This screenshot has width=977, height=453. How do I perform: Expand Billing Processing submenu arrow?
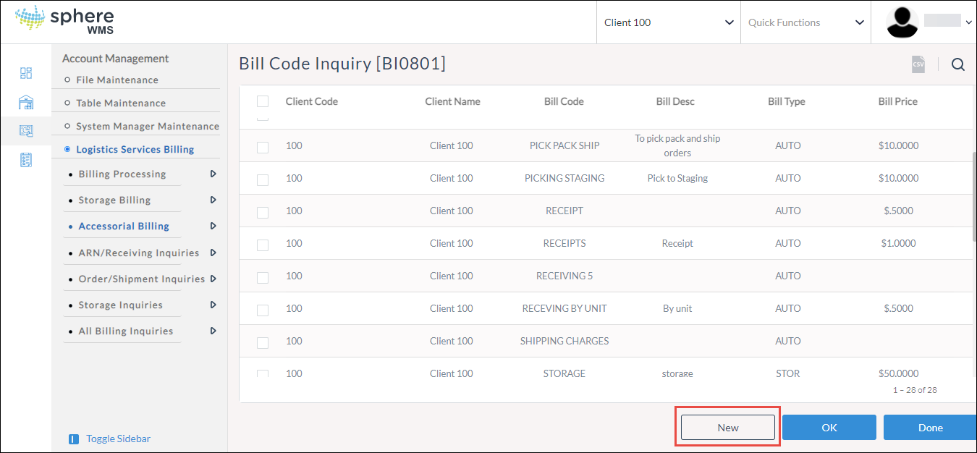pos(213,174)
